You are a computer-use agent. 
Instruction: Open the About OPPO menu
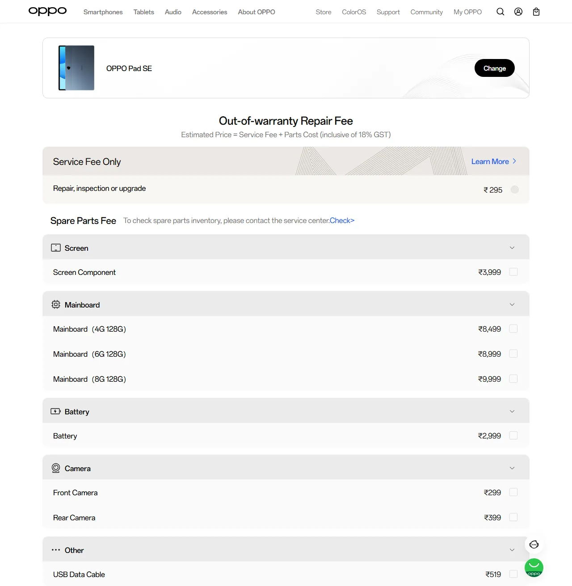[257, 12]
